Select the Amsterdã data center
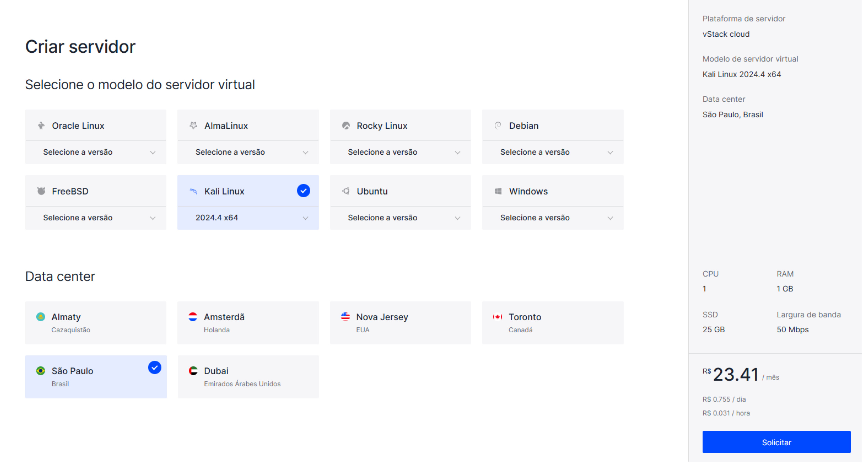Viewport: 862px width, 463px height. coord(248,323)
